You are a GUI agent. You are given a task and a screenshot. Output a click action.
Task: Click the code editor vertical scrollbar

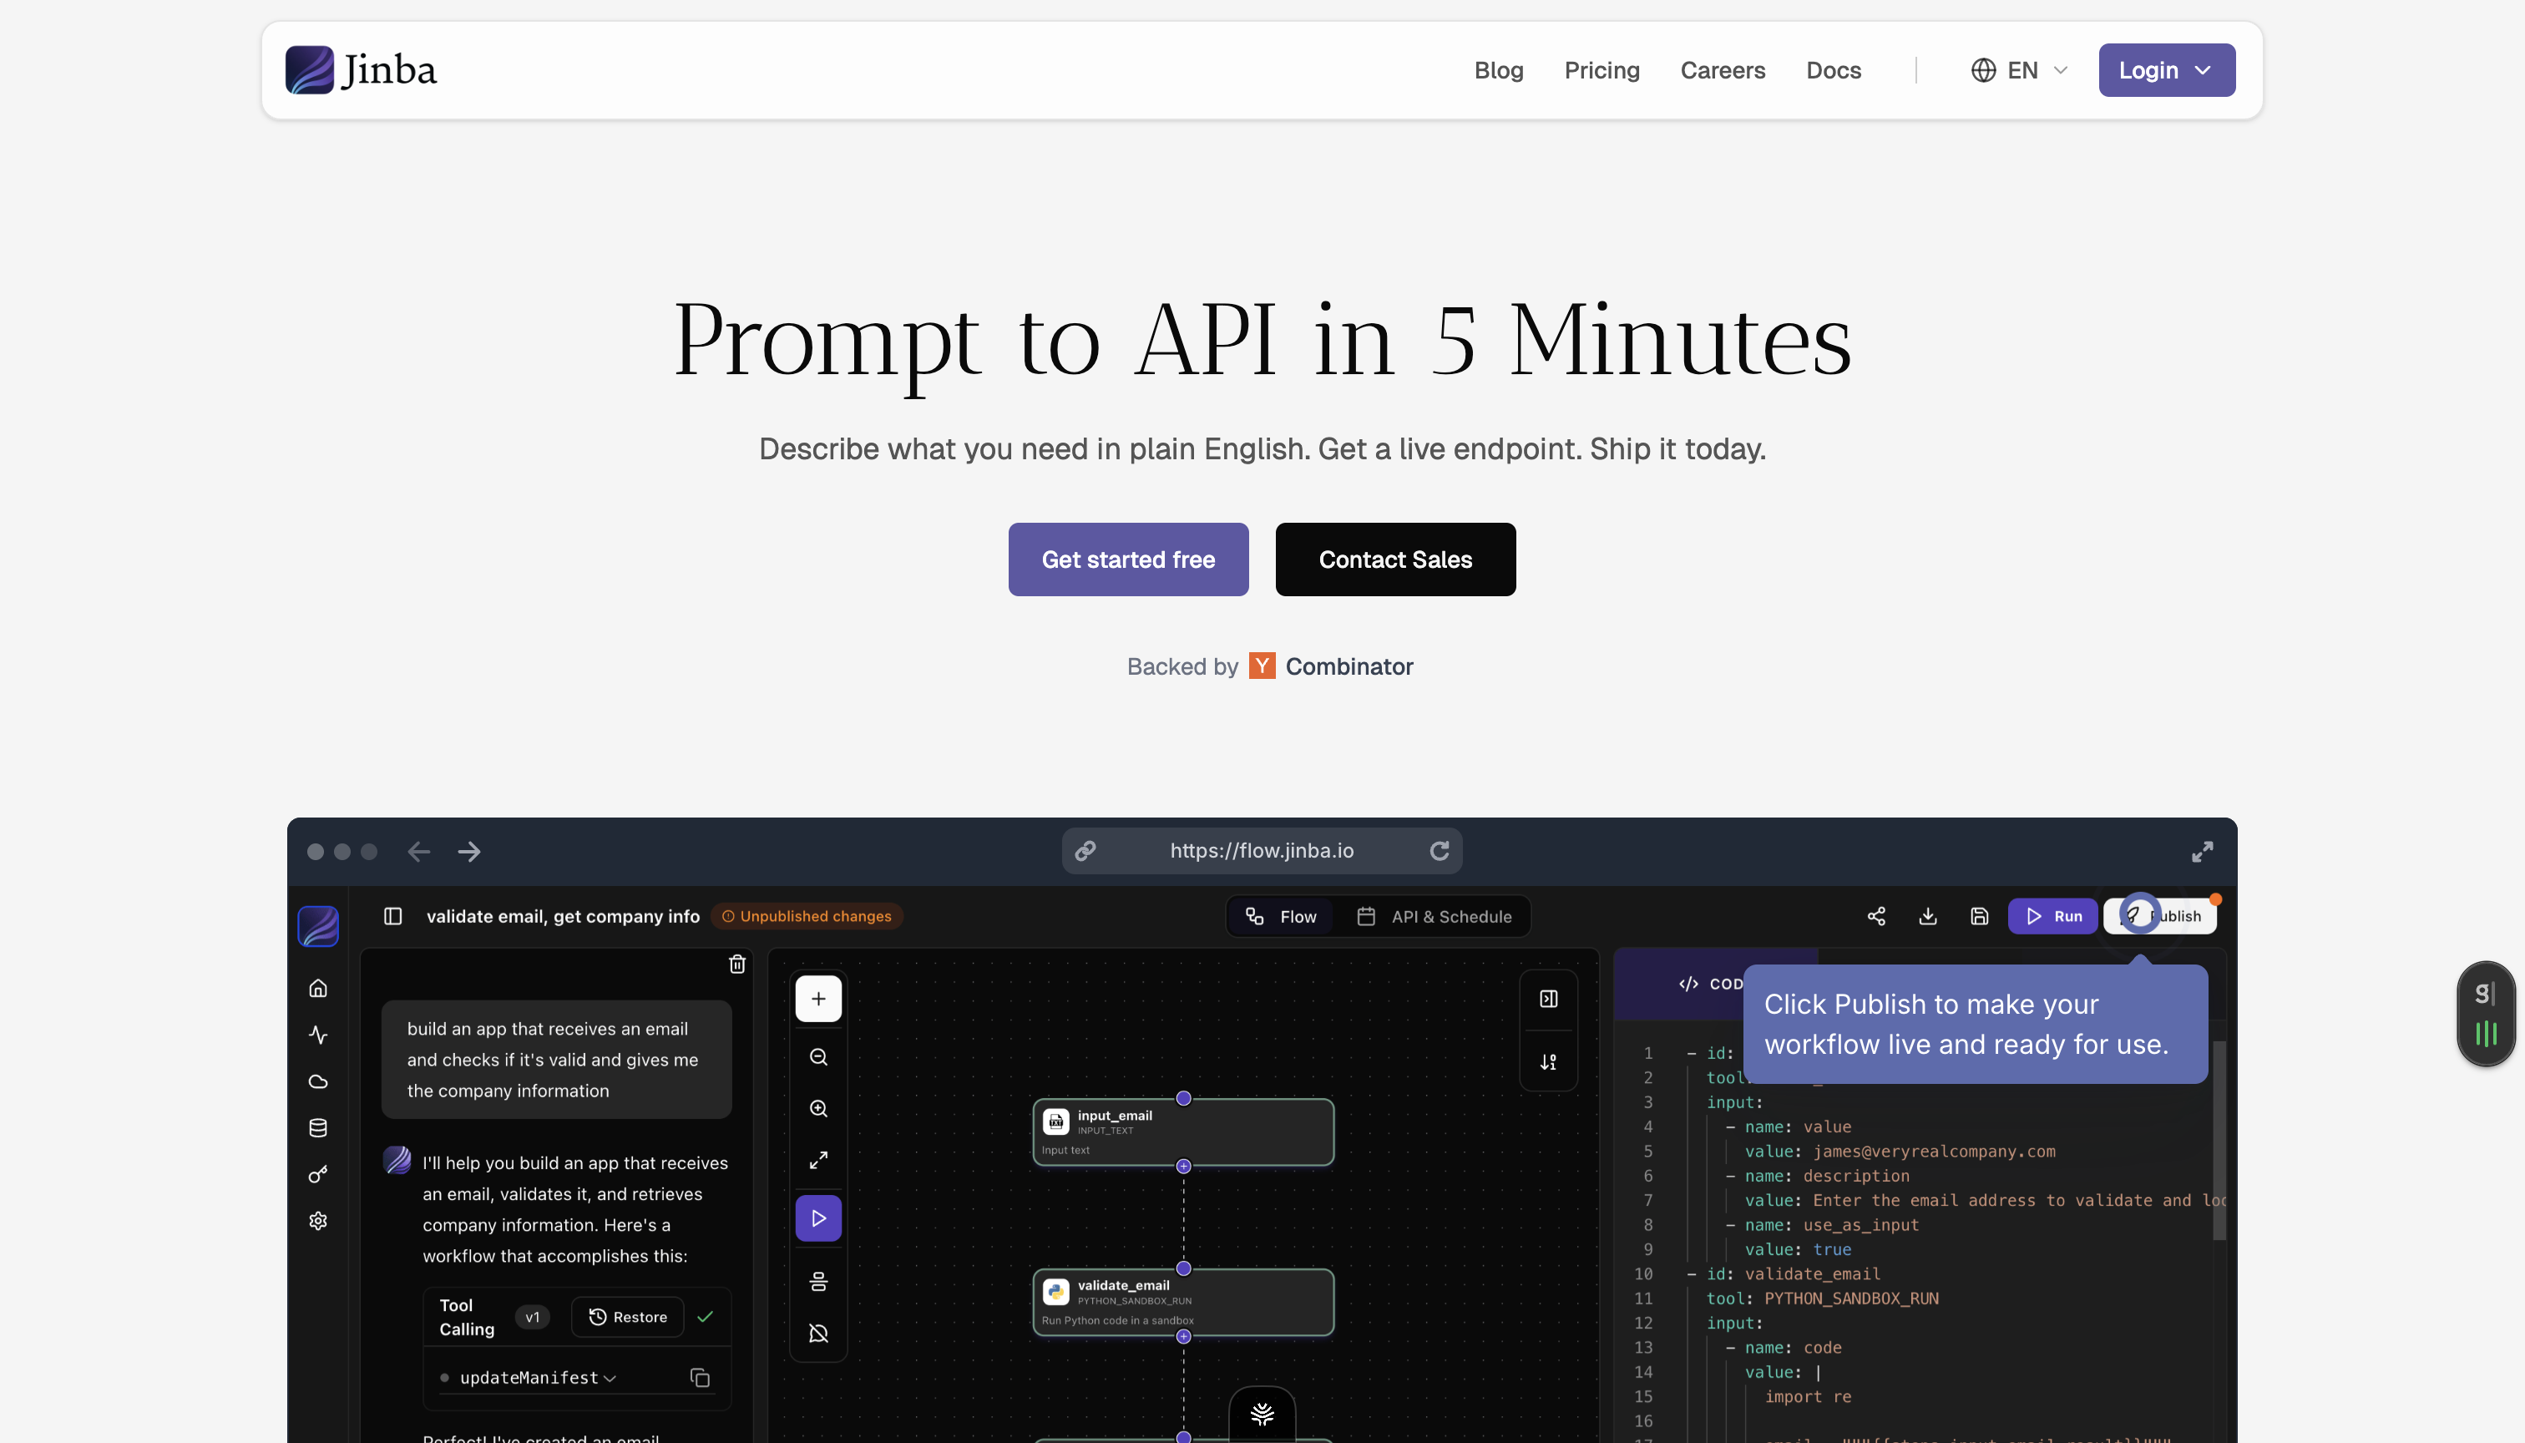tap(2219, 1140)
